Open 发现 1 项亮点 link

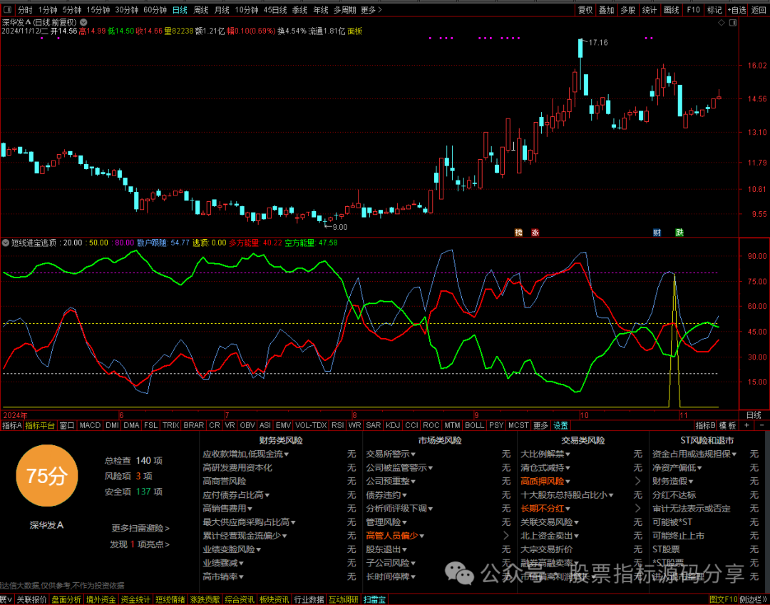tap(140, 544)
